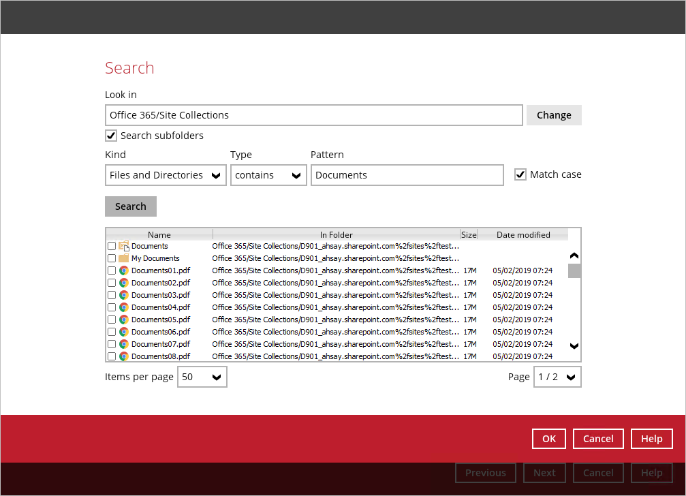
Task: Click the results scrollbar thumb
Action: pyautogui.click(x=574, y=270)
